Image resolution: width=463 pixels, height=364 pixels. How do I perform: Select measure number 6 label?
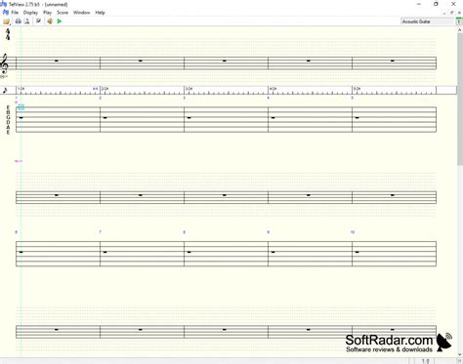pos(17,232)
